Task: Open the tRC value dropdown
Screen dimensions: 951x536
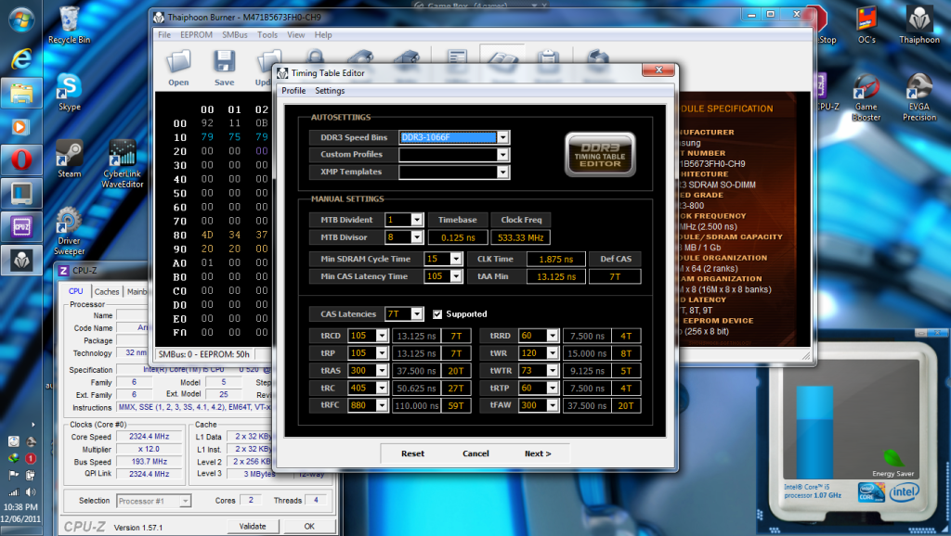Action: point(382,388)
